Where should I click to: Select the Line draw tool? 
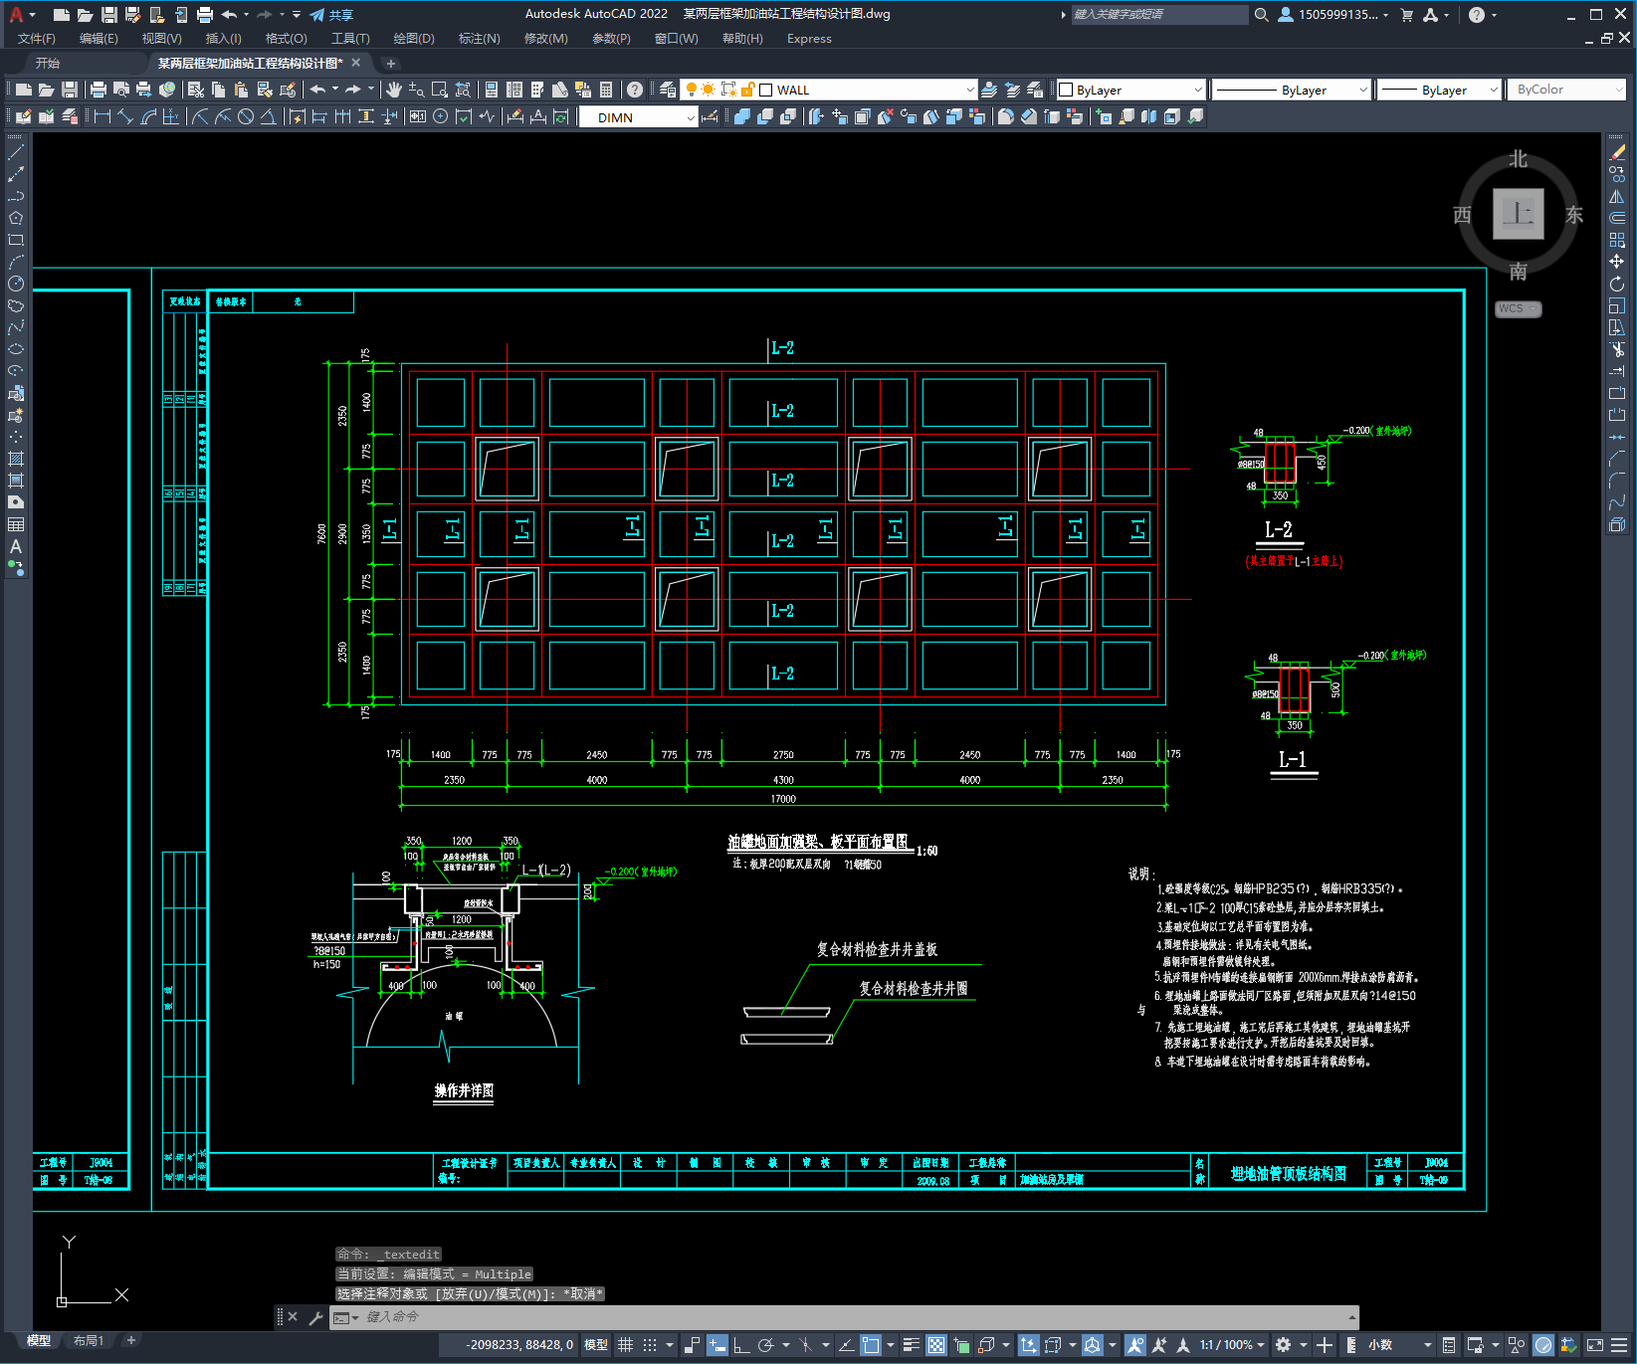click(16, 153)
